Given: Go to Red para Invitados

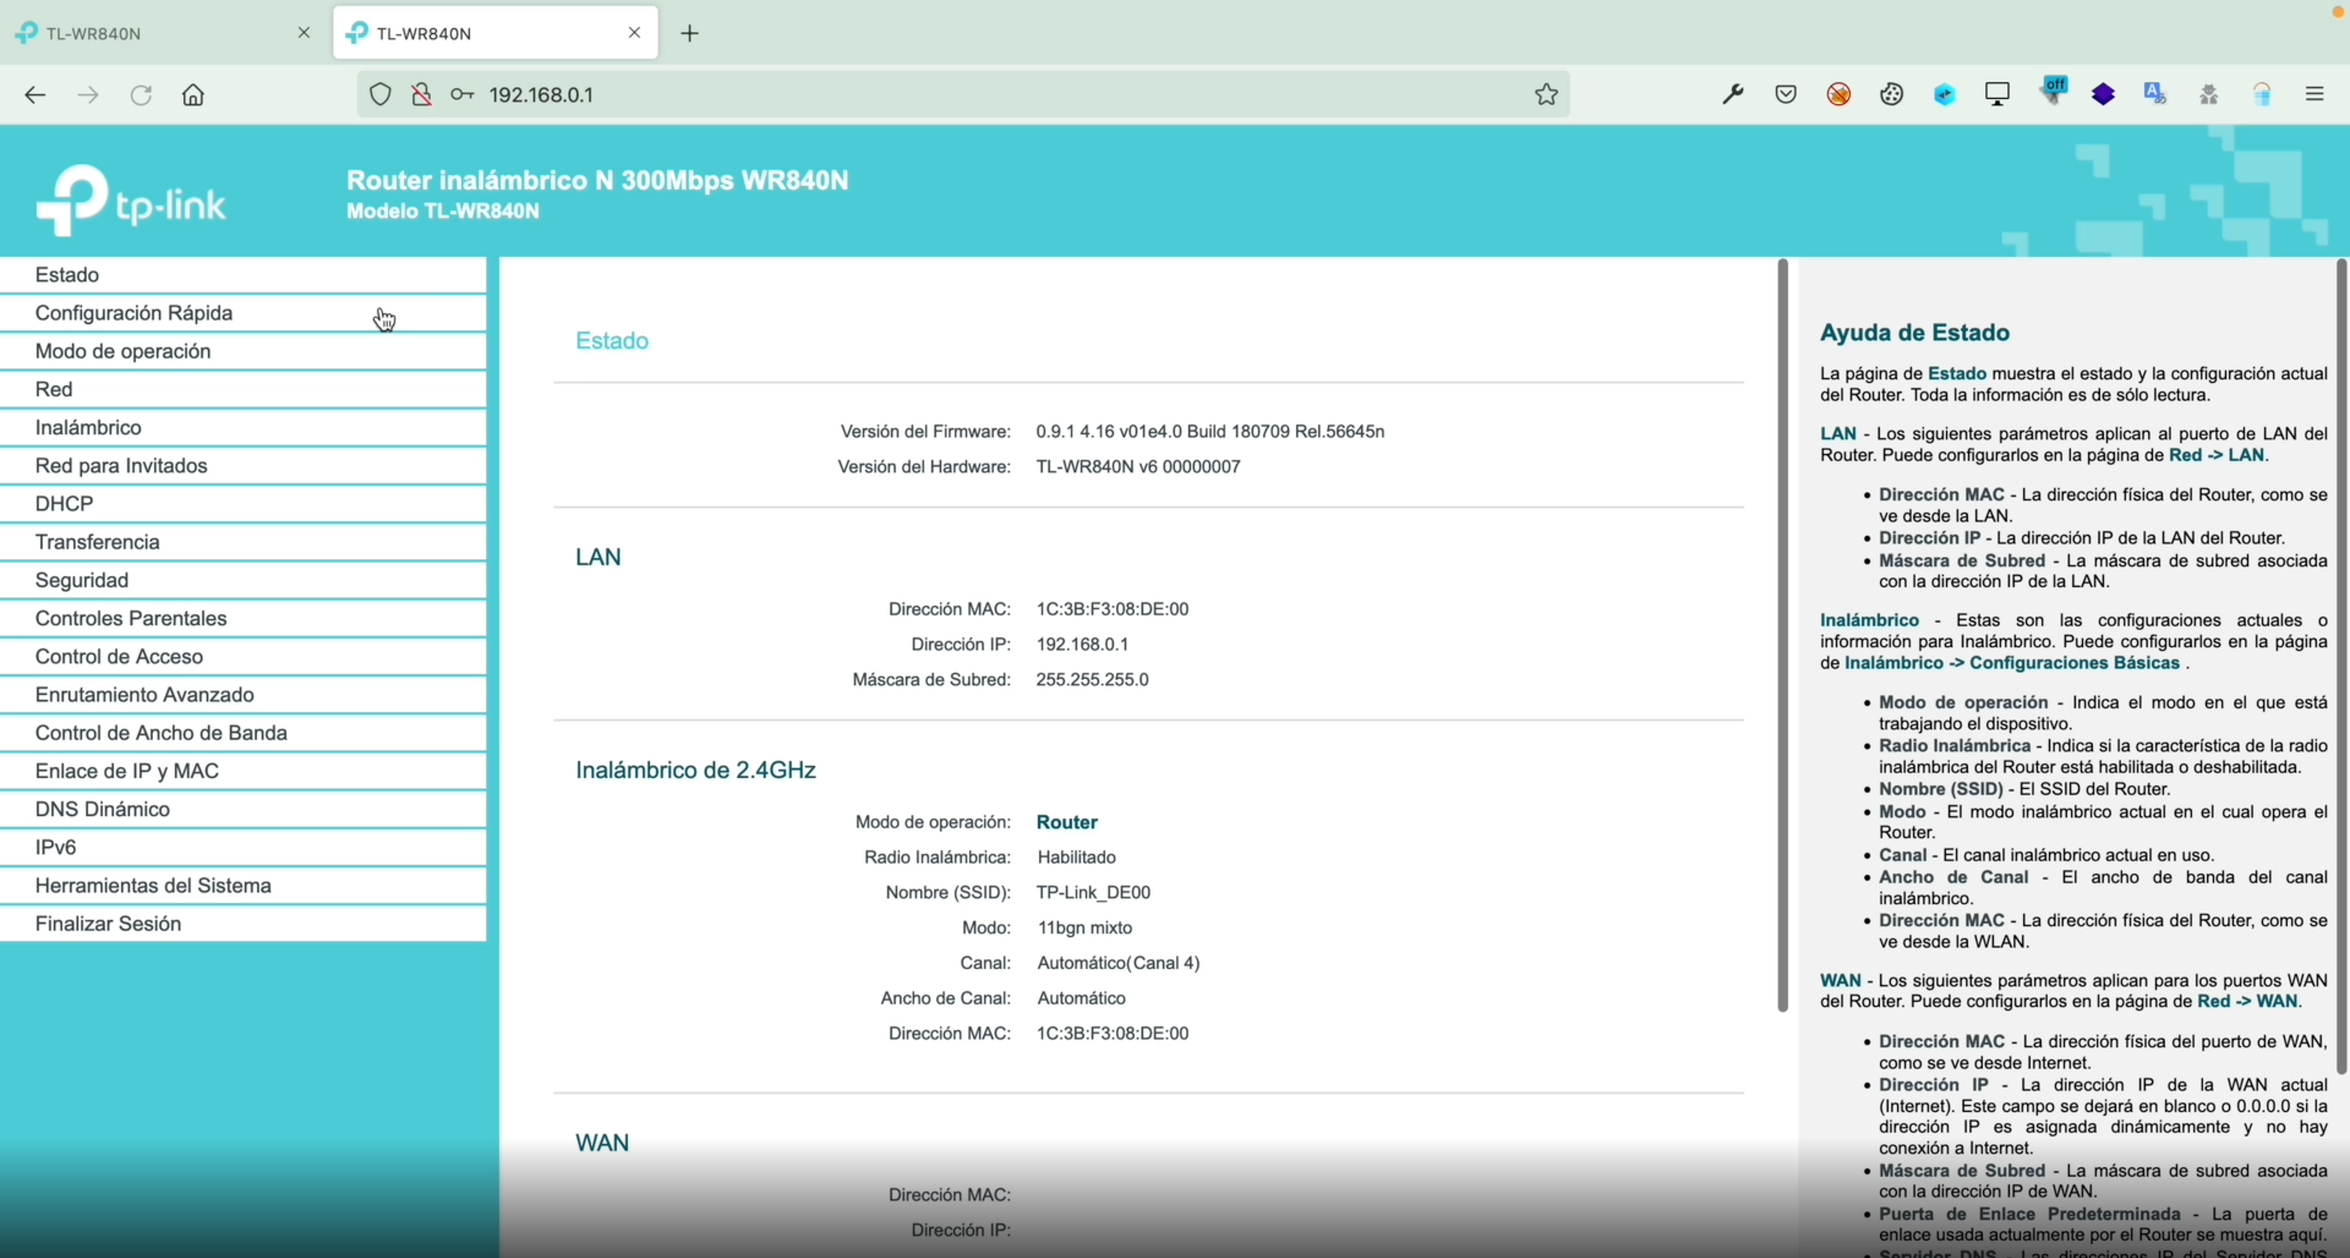Looking at the screenshot, I should pos(243,466).
